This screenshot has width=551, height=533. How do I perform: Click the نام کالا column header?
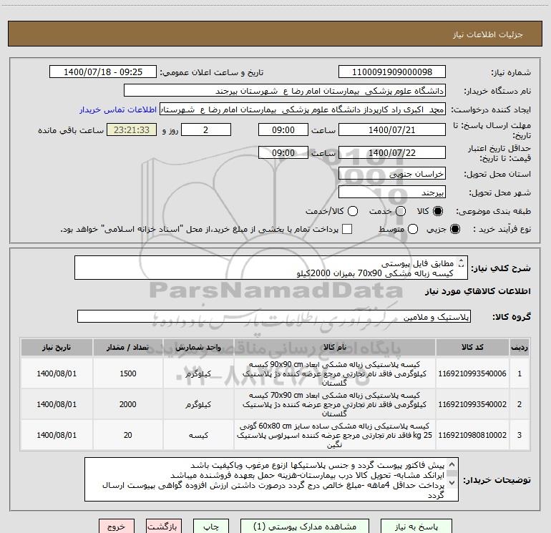pyautogui.click(x=335, y=347)
